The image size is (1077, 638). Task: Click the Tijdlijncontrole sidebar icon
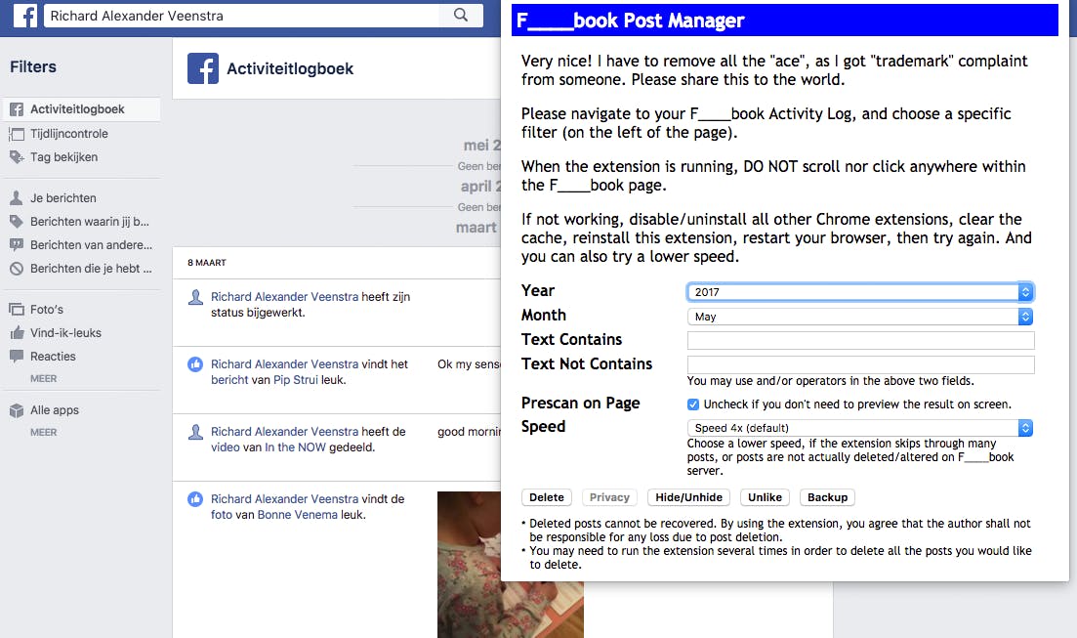coord(17,134)
